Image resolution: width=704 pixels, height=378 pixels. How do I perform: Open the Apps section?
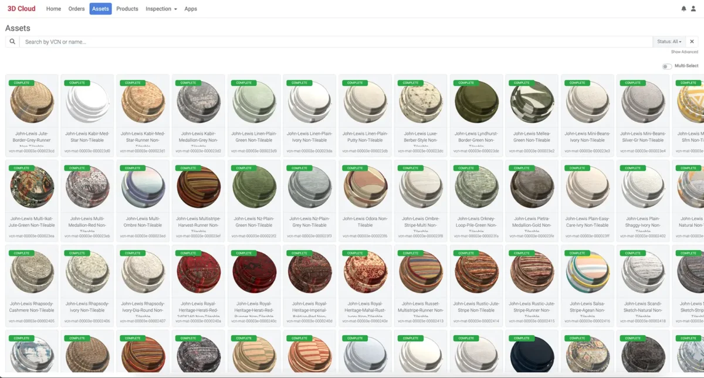click(191, 9)
